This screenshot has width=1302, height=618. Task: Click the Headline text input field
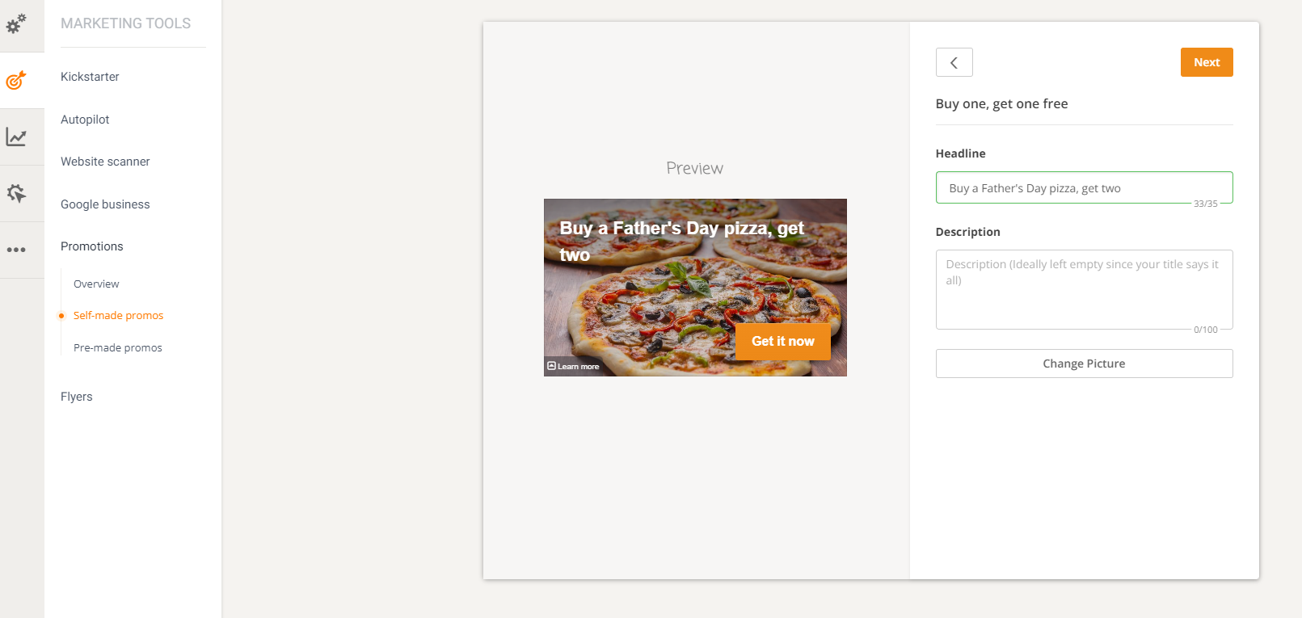(1084, 187)
